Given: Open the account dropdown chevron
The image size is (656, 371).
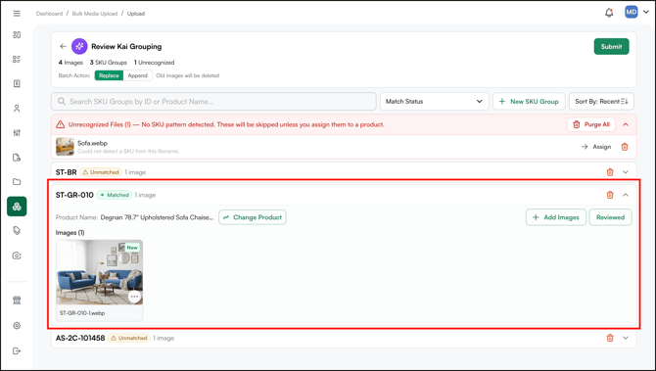Looking at the screenshot, I should (646, 12).
